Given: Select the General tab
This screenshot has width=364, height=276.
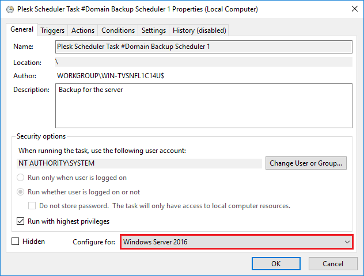Looking at the screenshot, I should pos(22,29).
